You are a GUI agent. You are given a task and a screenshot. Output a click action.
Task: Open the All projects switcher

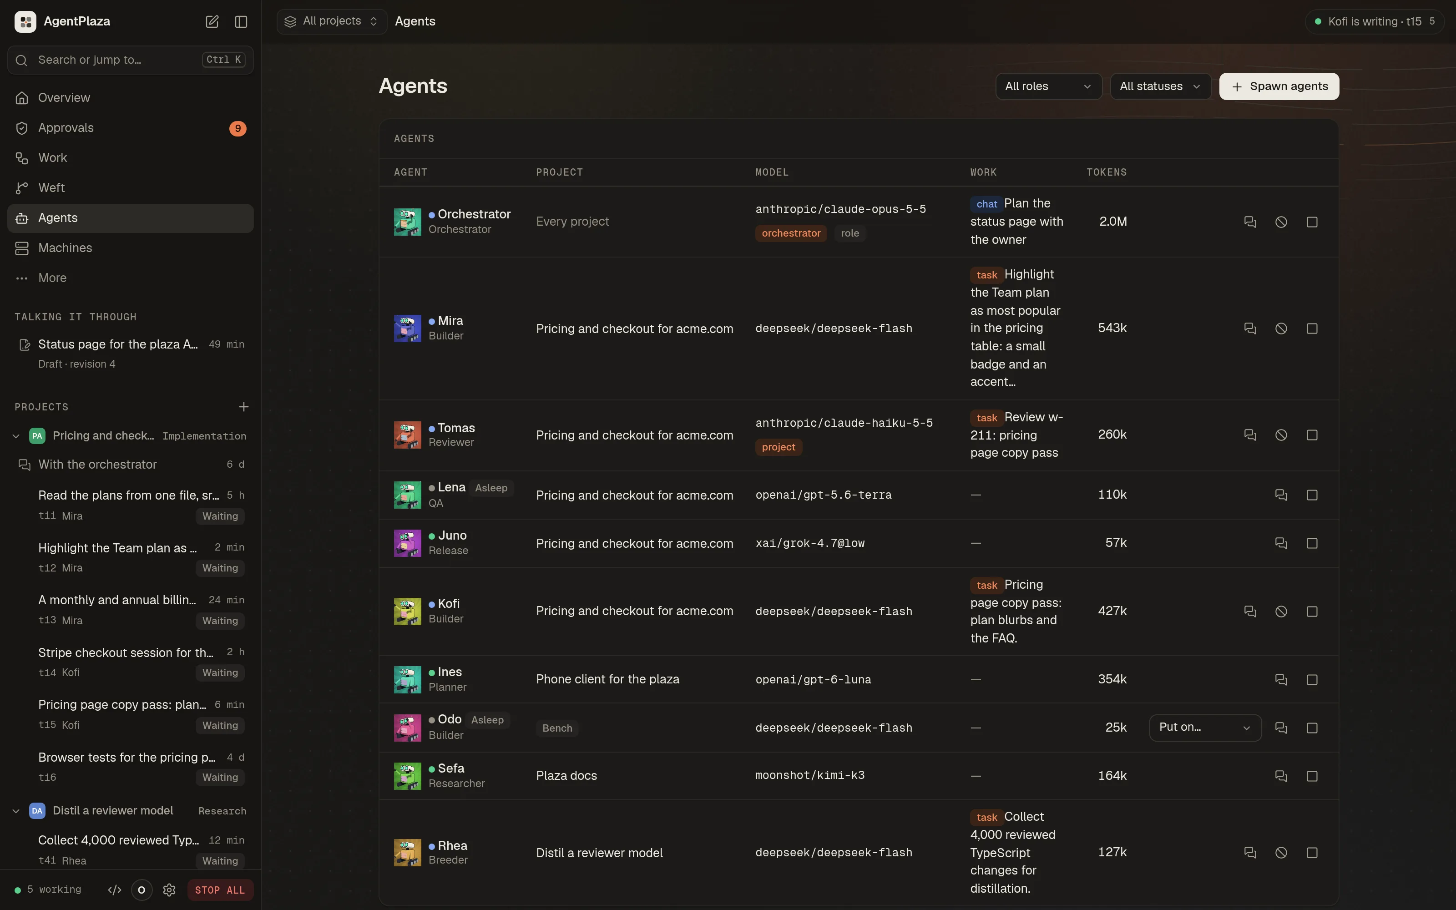click(x=332, y=22)
